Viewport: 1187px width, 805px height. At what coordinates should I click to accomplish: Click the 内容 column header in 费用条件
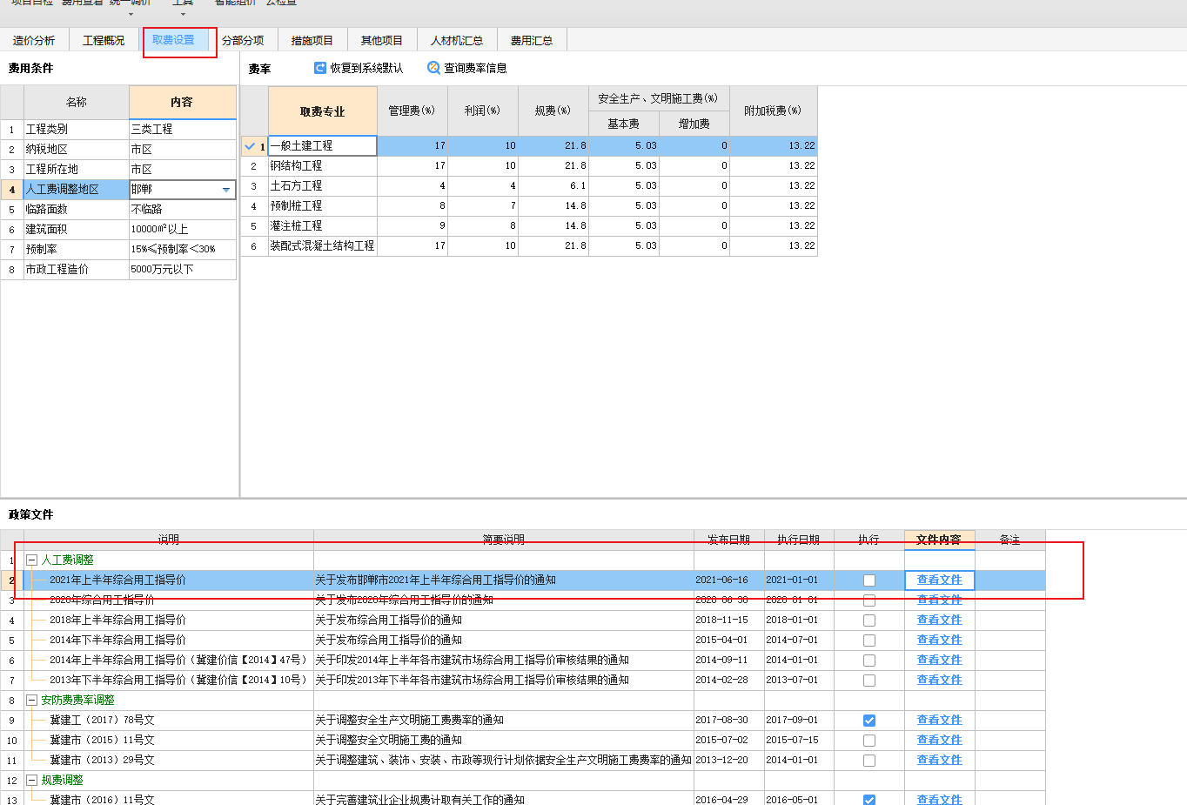coord(182,102)
